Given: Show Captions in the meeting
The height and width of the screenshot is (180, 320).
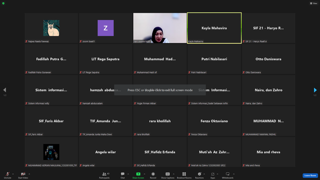Looking at the screenshot, I should [167, 175].
